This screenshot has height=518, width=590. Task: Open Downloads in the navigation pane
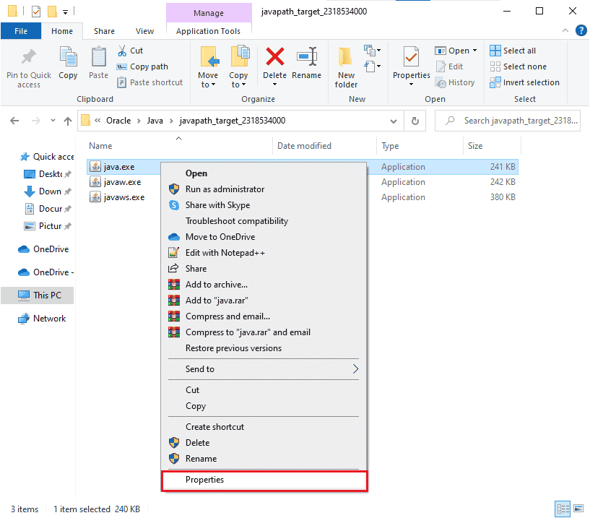click(x=48, y=191)
